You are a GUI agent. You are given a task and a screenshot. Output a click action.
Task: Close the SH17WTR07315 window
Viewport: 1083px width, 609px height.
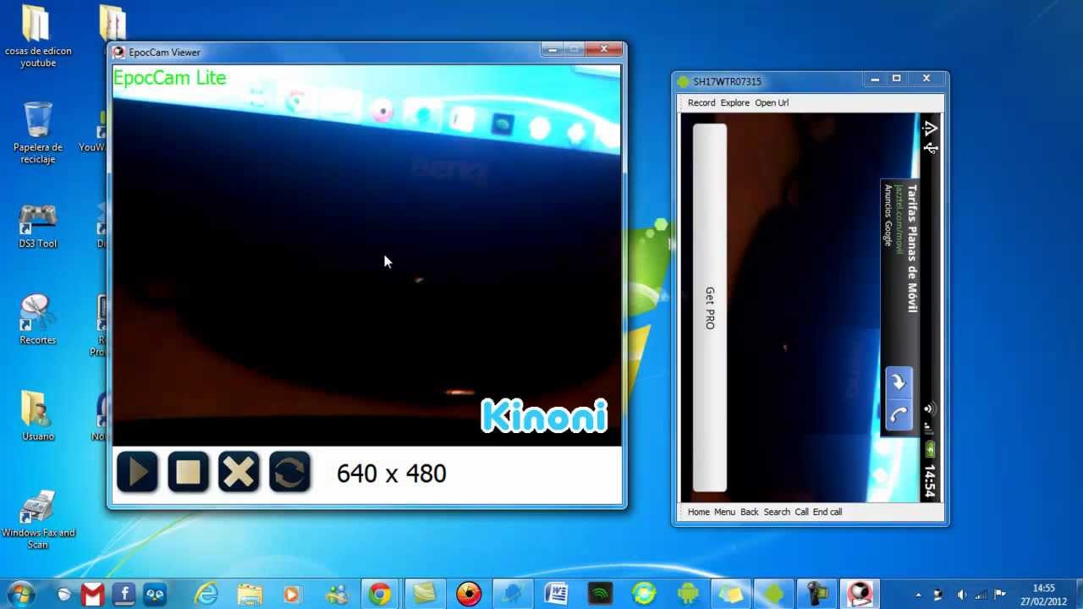926,79
